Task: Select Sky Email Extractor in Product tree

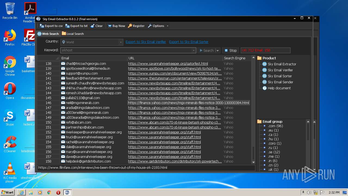Action: (282, 64)
